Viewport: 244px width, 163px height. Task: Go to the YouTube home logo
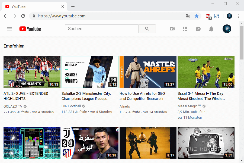(30, 29)
